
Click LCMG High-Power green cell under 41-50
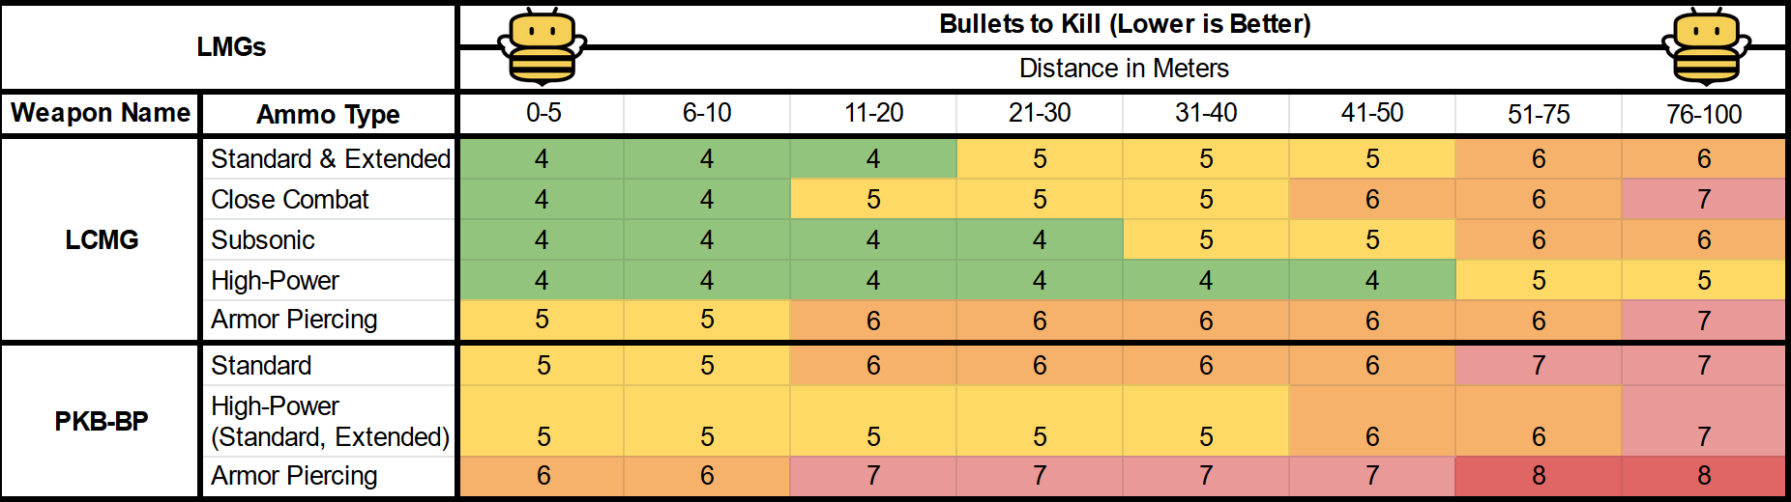point(1371,280)
